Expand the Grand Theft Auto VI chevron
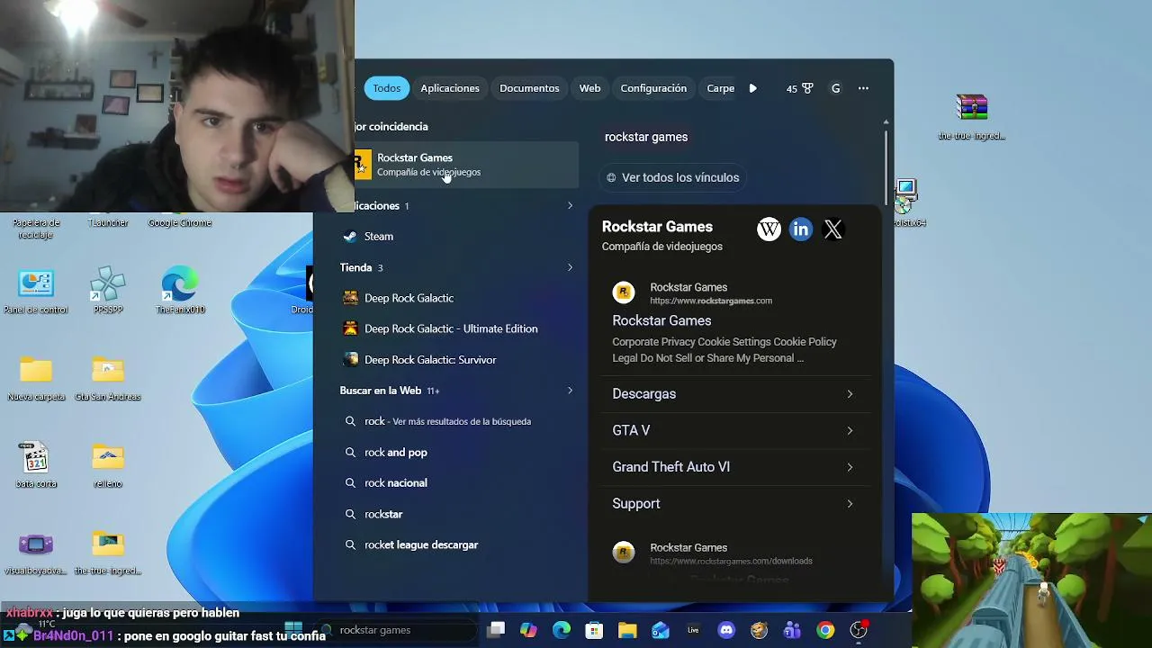Image resolution: width=1152 pixels, height=648 pixels. (850, 467)
